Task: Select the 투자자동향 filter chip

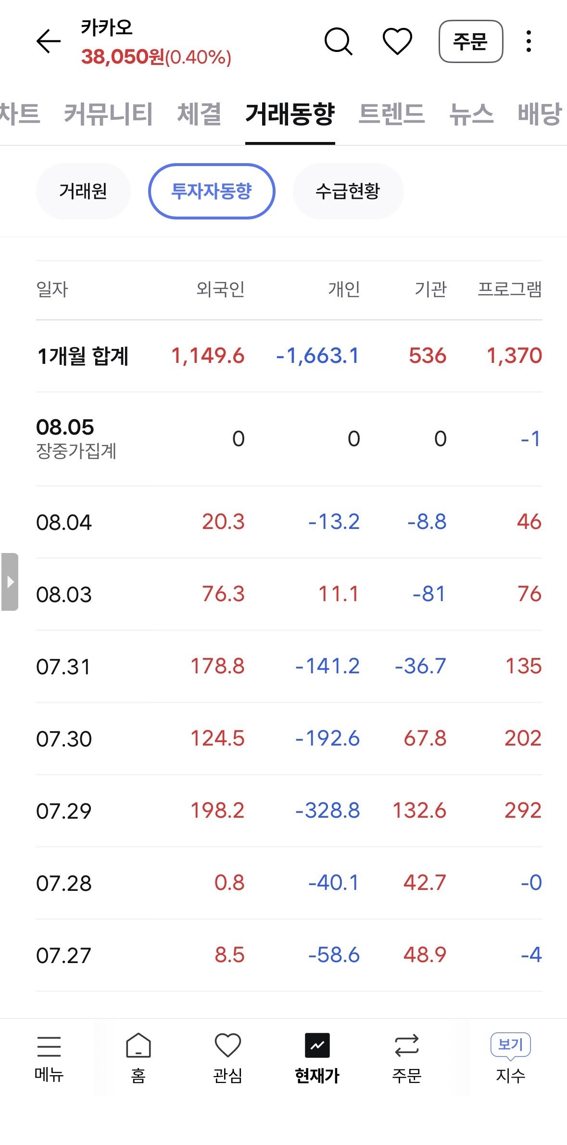Action: click(212, 191)
